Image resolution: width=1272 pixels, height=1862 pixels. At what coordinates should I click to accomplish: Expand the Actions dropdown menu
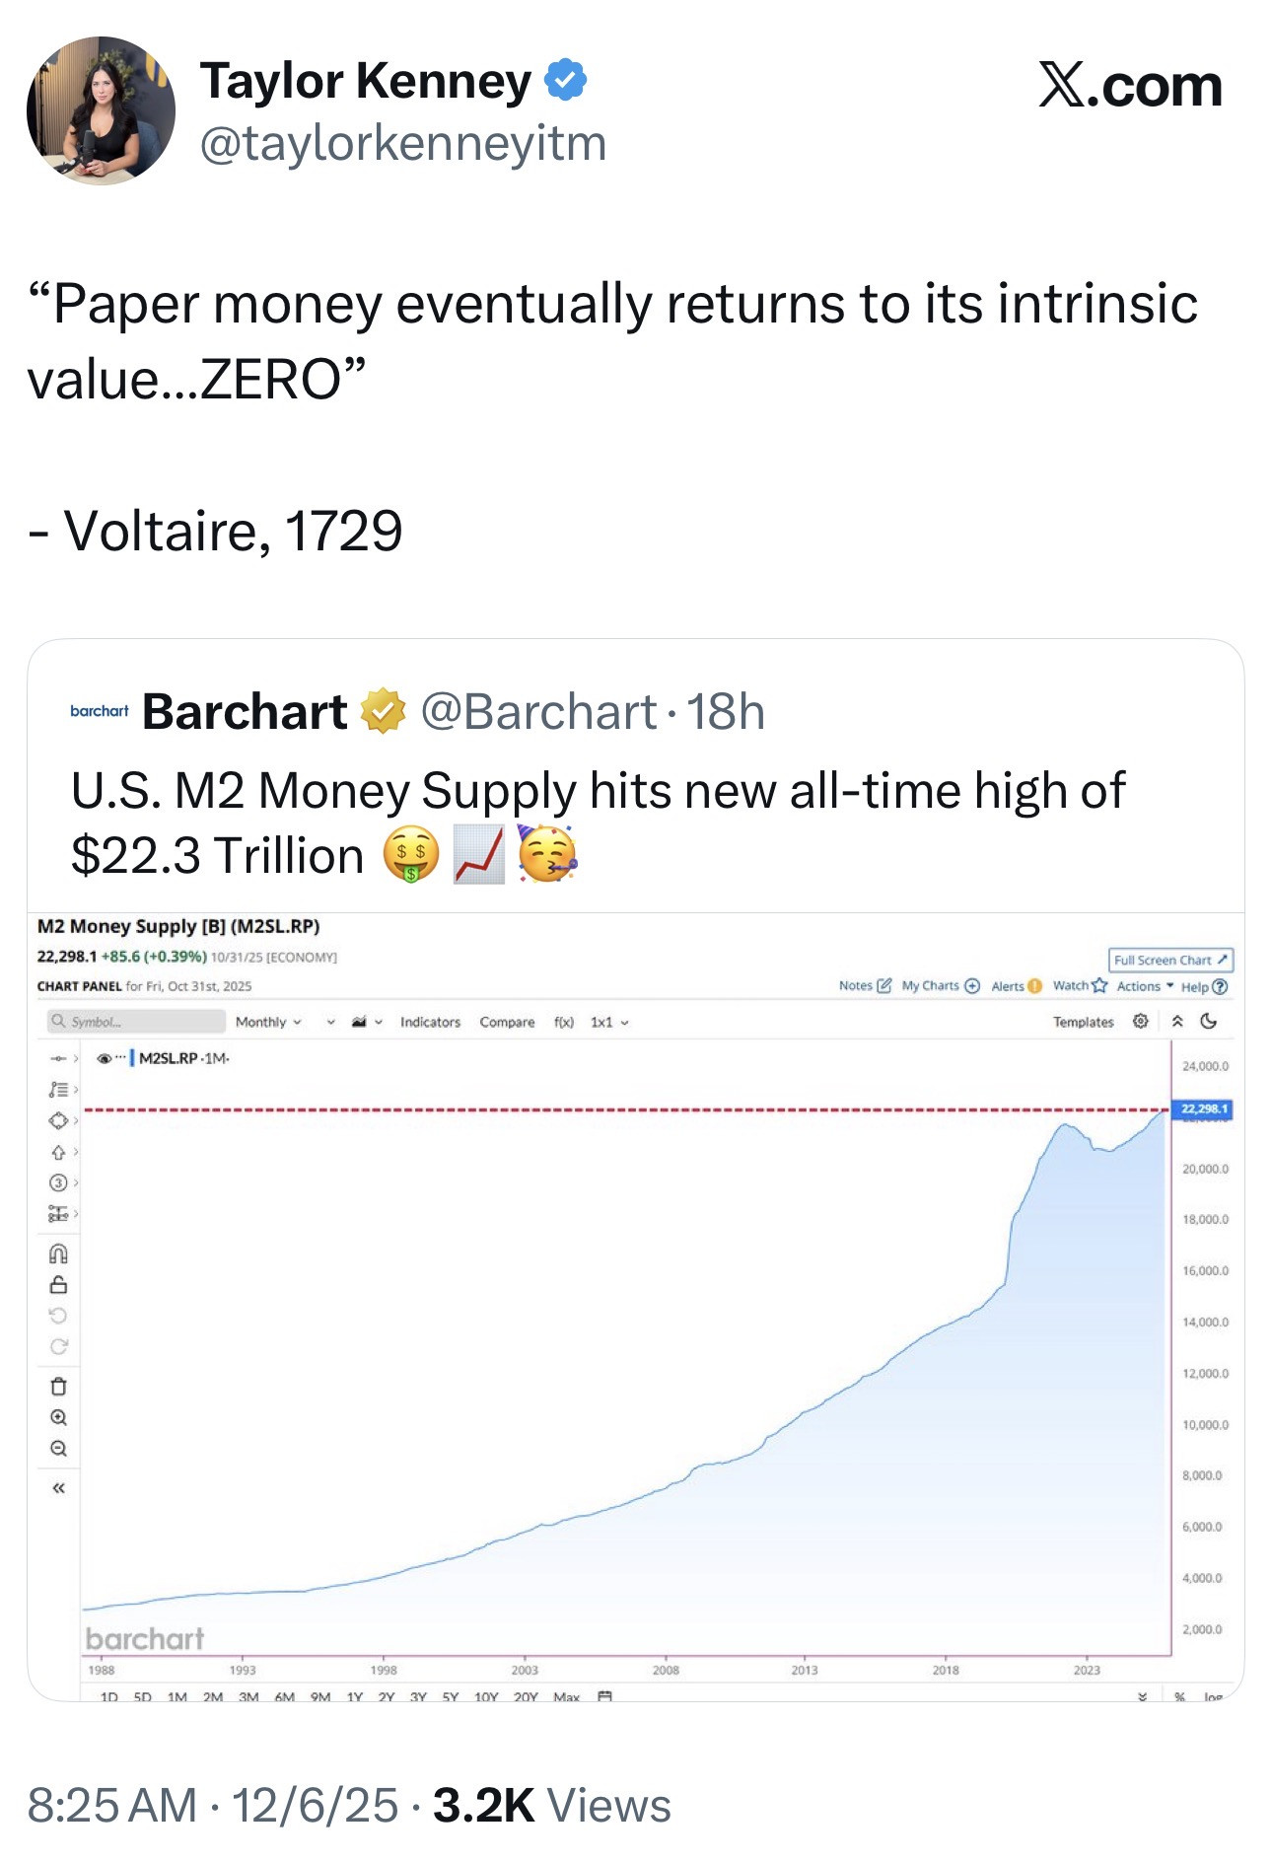(1145, 986)
